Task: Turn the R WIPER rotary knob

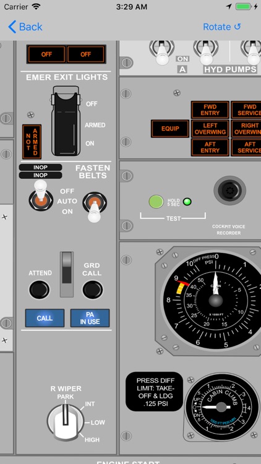Action: click(66, 422)
